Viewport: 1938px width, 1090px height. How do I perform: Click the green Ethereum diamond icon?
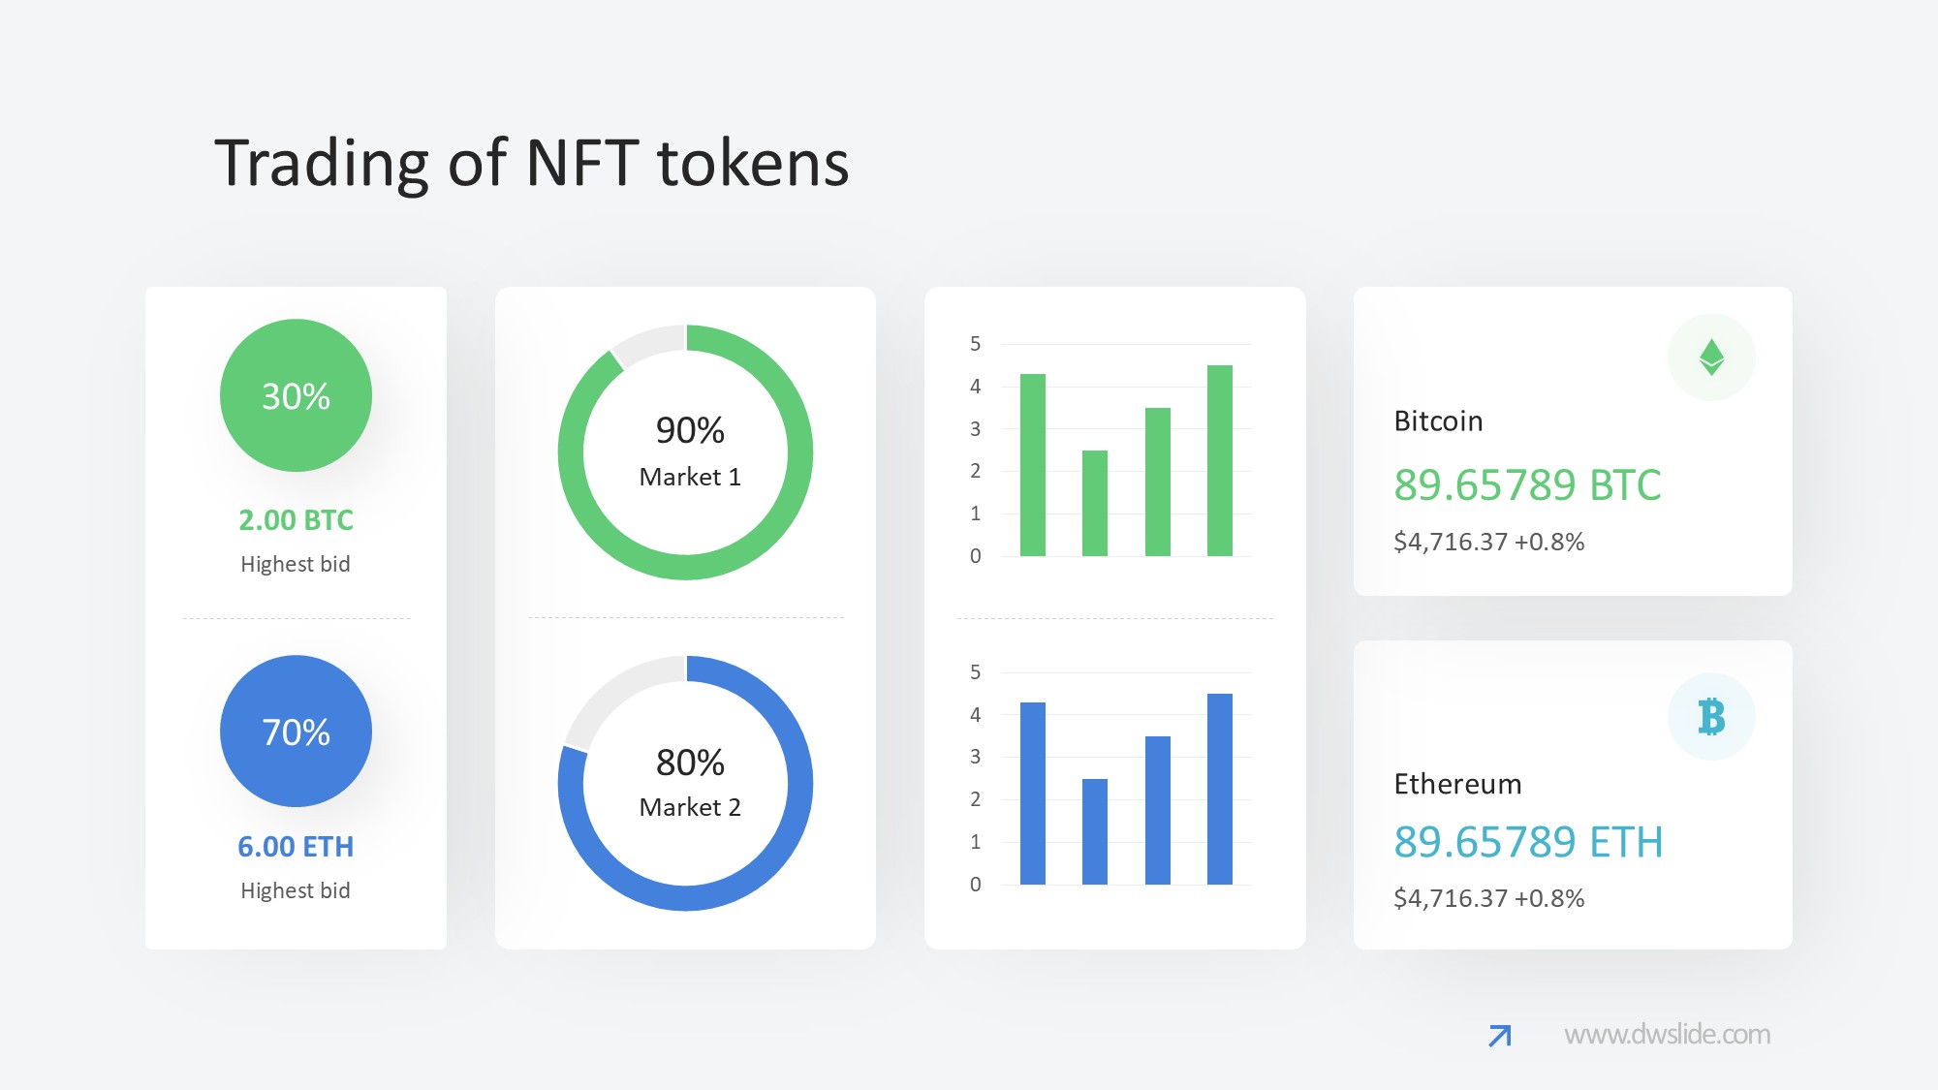point(1711,358)
